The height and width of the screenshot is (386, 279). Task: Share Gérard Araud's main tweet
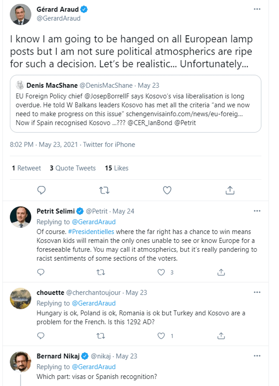(x=230, y=190)
